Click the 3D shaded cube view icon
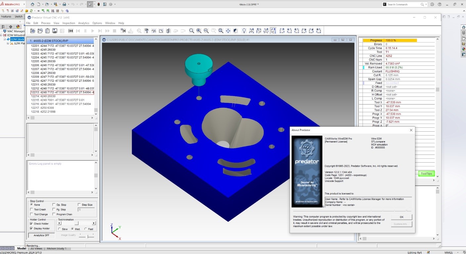This screenshot has width=466, height=254. (x=235, y=31)
